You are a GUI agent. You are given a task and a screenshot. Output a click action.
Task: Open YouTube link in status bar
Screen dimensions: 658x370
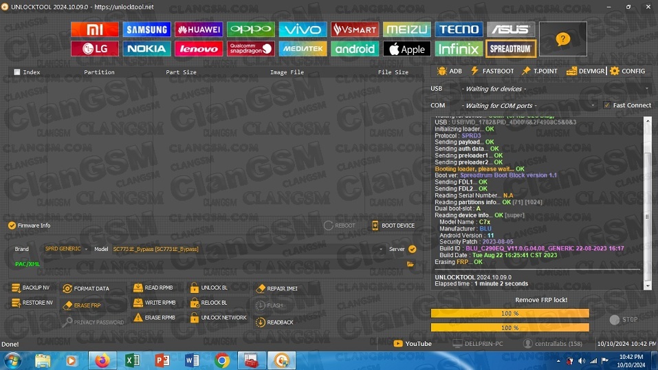click(x=413, y=344)
